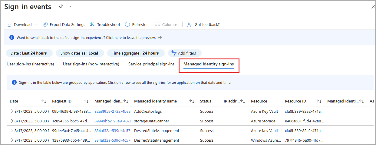Sort by the Date column arrows
The image size is (376, 145).
(44, 101)
